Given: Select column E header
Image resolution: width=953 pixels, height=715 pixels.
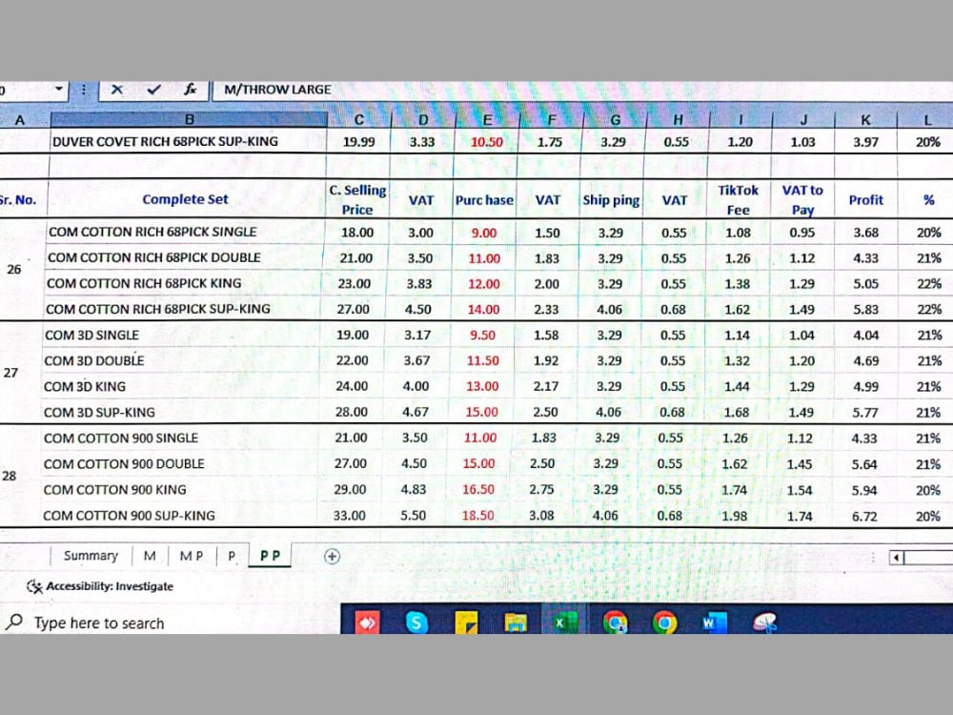Looking at the screenshot, I should click(x=487, y=120).
